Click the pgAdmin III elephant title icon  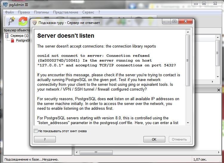[x=6, y=4]
